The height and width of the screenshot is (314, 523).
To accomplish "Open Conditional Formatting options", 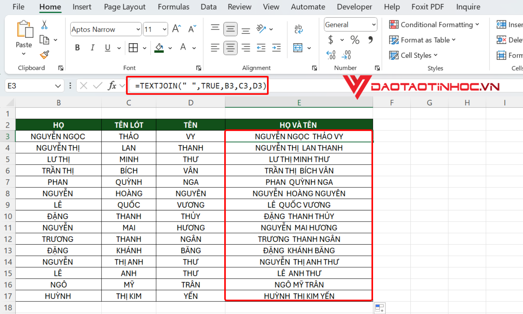I will (434, 24).
